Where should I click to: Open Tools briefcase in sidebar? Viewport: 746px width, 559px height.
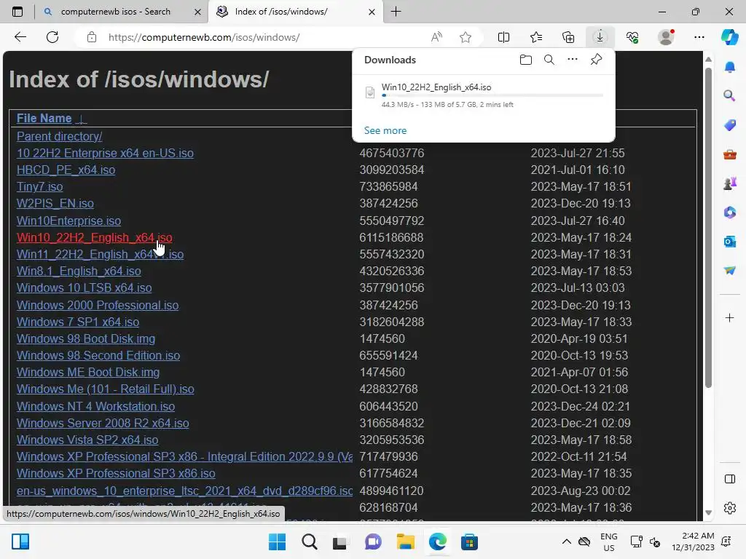click(x=730, y=154)
